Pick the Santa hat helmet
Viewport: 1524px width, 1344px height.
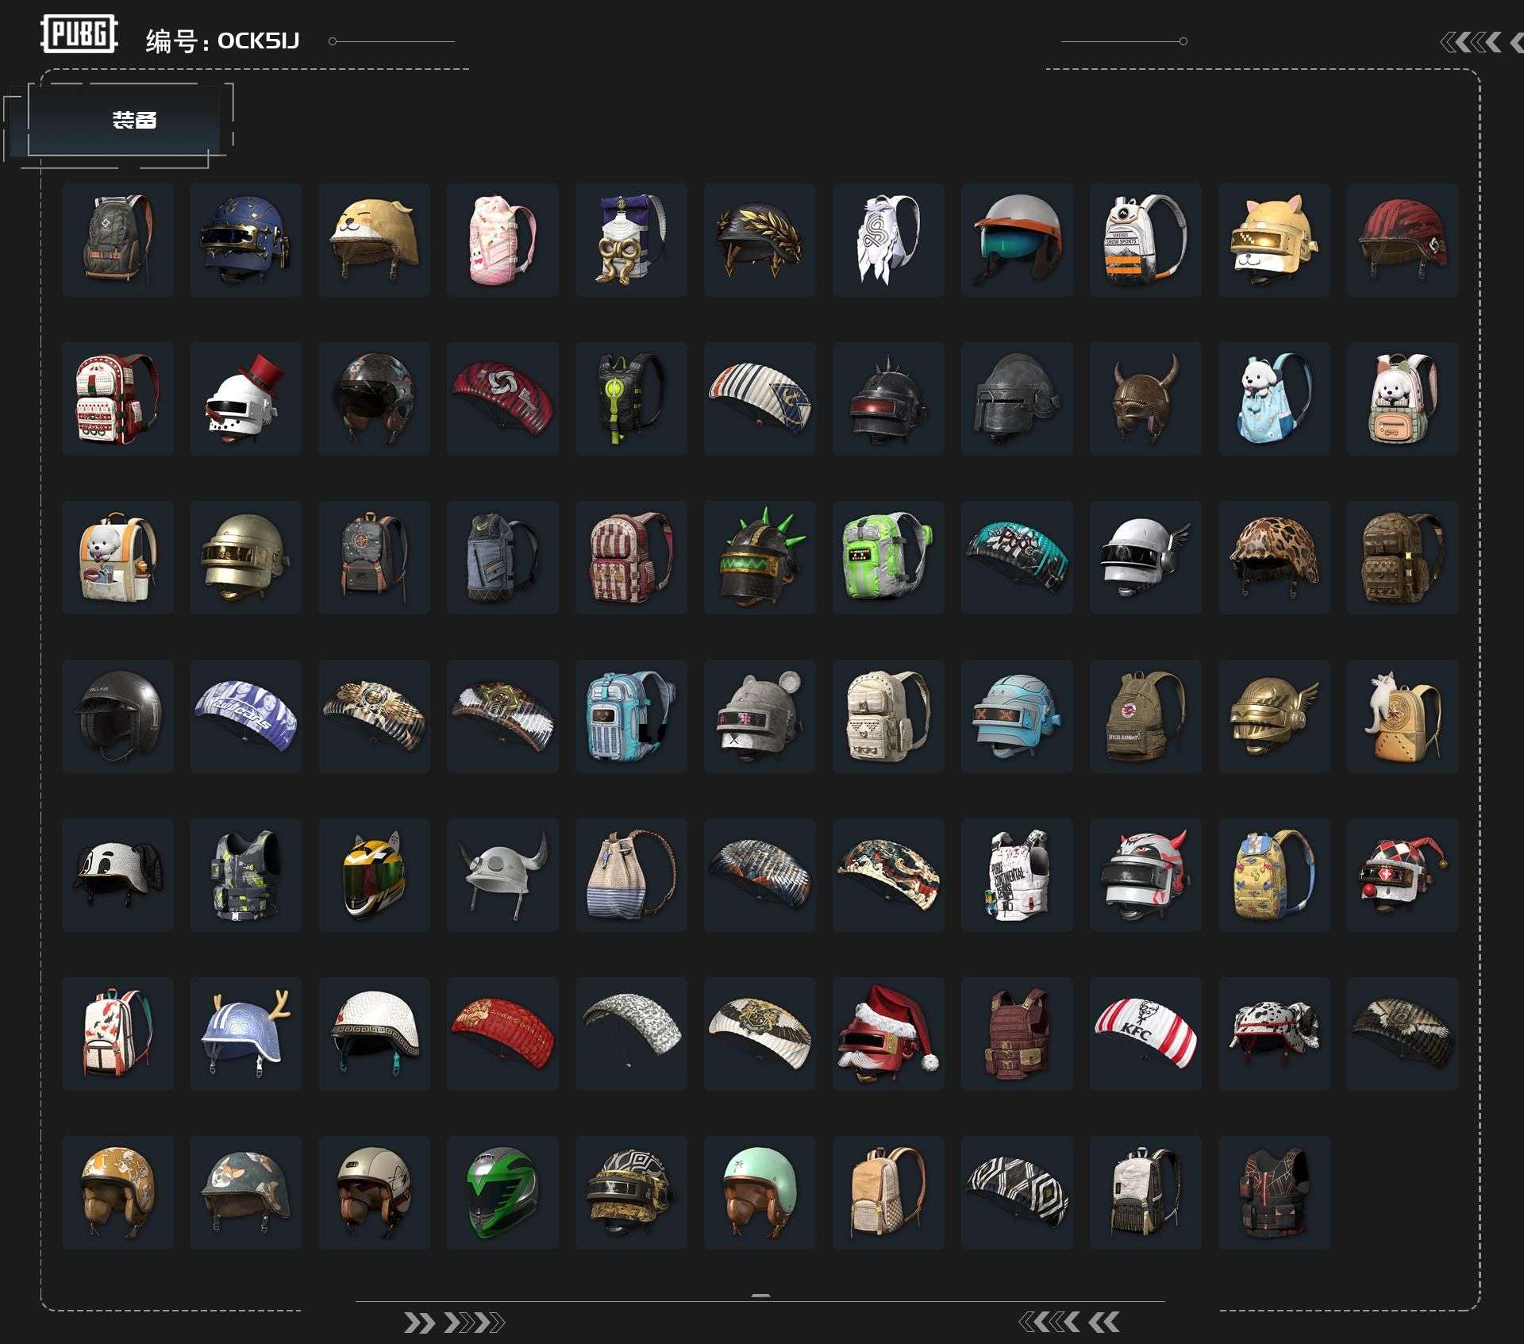point(889,1034)
